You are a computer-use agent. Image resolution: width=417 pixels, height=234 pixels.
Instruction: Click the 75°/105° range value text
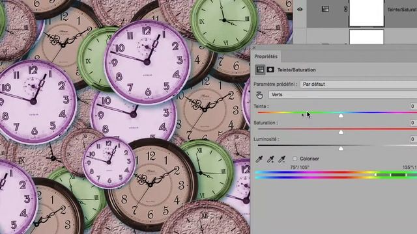tap(300, 167)
